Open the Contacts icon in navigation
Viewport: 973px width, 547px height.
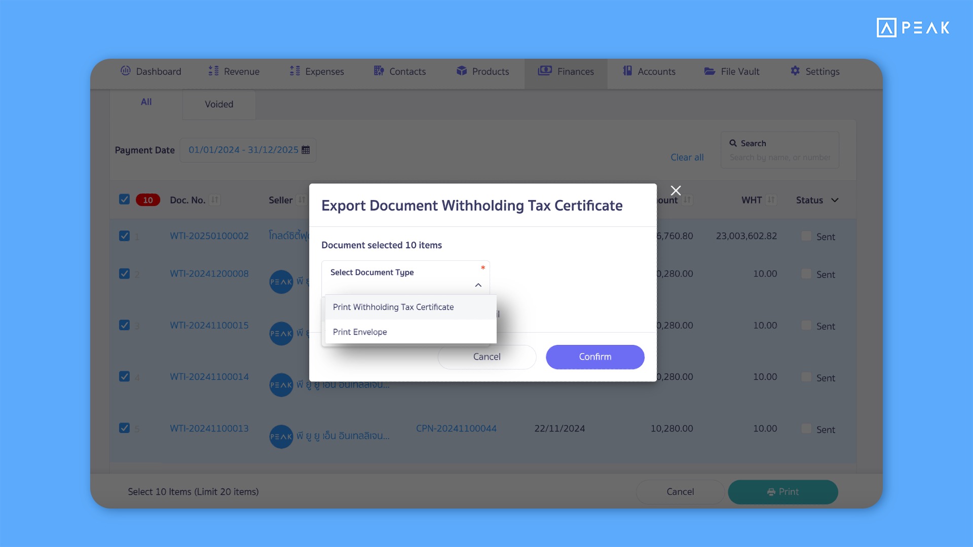point(379,71)
